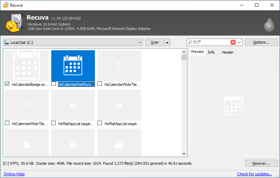Click the HxCalendarBadge.sc... file name label
Image resolution: width=280 pixels, height=178 pixels.
pos(30,85)
